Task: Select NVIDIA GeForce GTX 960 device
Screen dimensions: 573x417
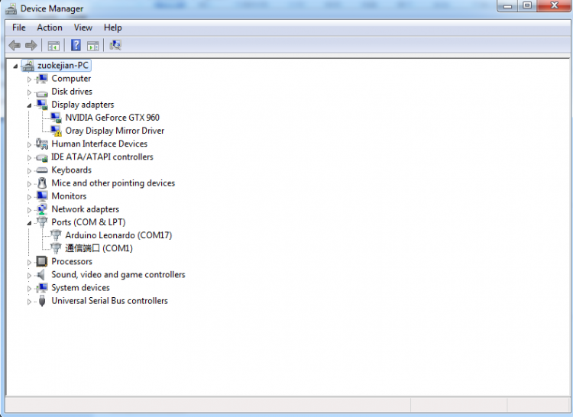Action: [112, 118]
